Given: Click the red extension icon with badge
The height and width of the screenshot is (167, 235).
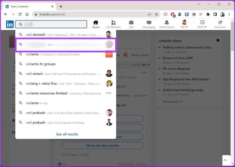Looking at the screenshot, I should [173, 14].
